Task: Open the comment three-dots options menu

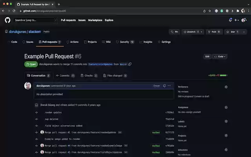Action: [x=169, y=86]
